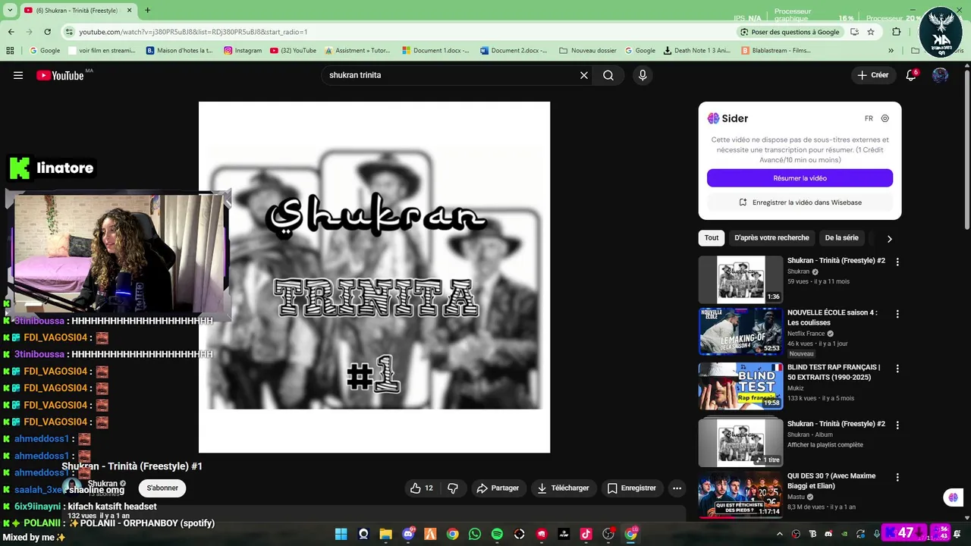Clear the search text with the X icon
Viewport: 971px width, 546px height.
pyautogui.click(x=584, y=75)
